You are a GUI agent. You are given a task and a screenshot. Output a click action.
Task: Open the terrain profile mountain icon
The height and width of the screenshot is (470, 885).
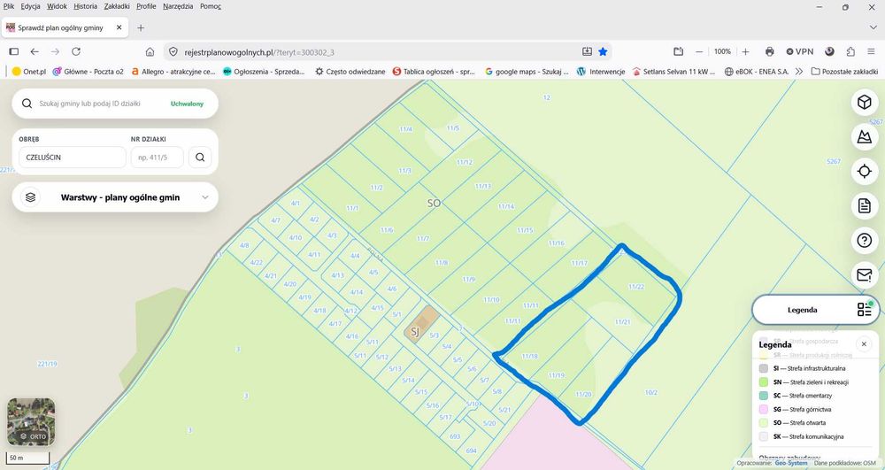click(864, 136)
